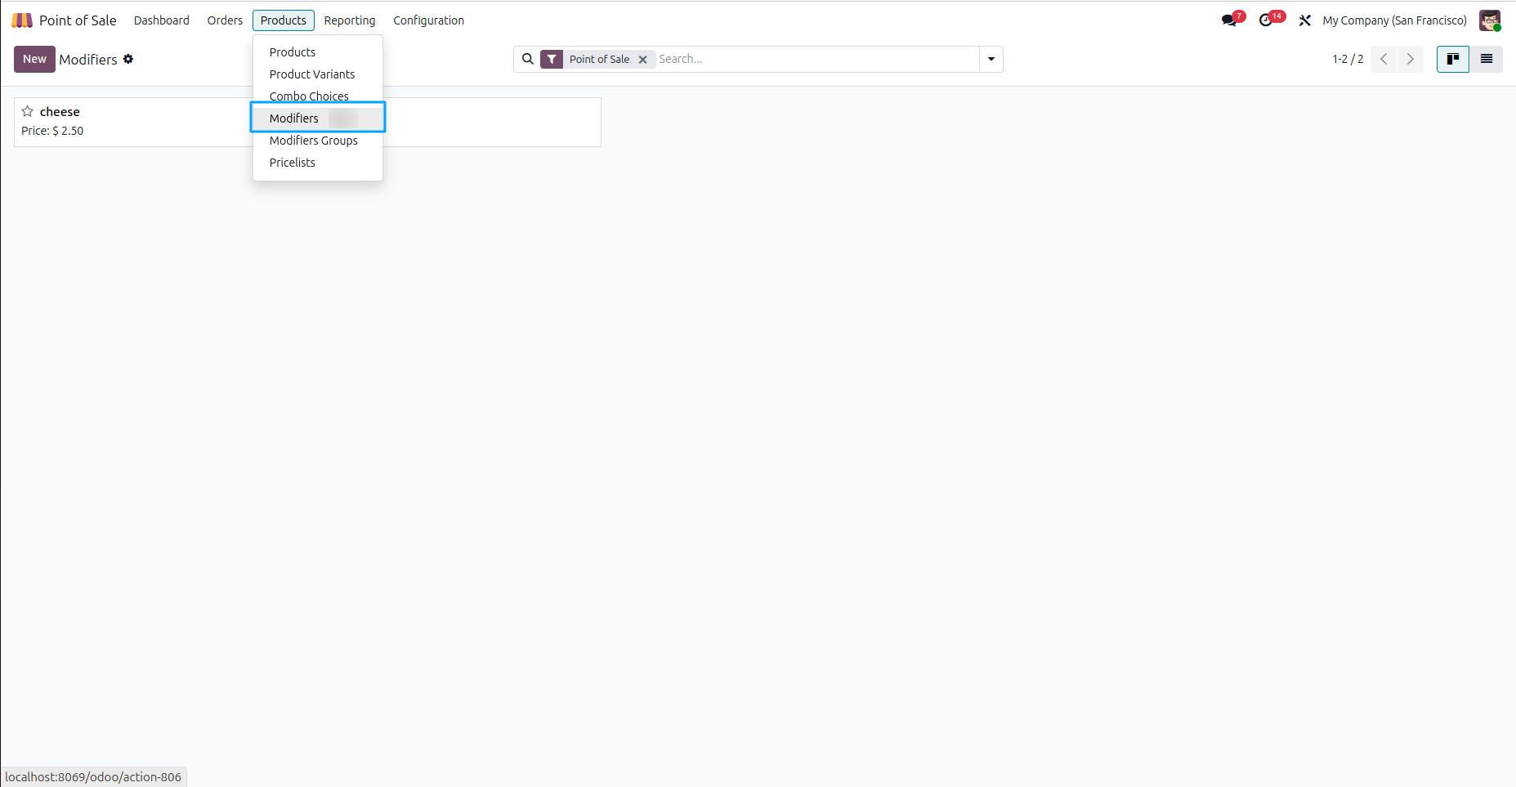Image resolution: width=1516 pixels, height=787 pixels.
Task: Expand the search options dropdown arrow
Action: click(x=991, y=59)
